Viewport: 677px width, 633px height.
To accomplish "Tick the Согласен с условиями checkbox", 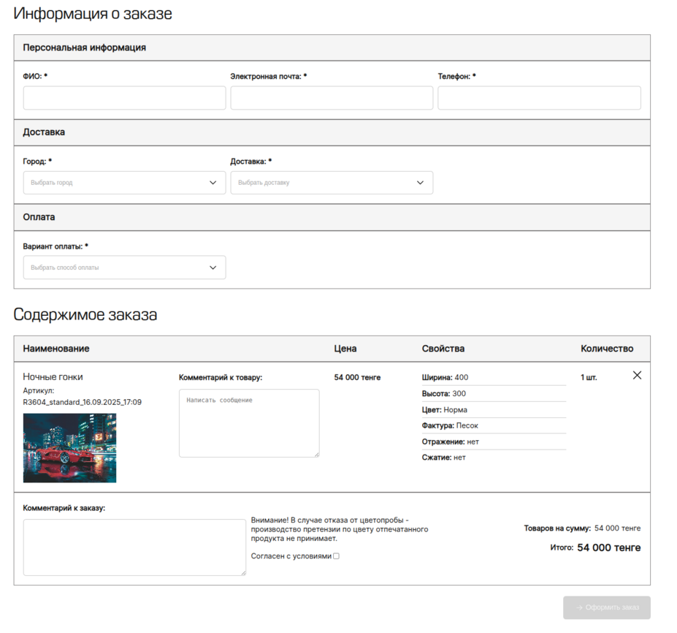I will click(x=336, y=556).
